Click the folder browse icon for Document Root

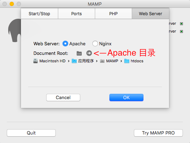coord(79,53)
